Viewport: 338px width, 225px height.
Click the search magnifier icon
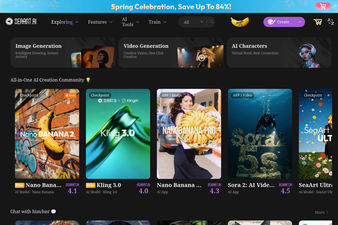click(x=211, y=22)
